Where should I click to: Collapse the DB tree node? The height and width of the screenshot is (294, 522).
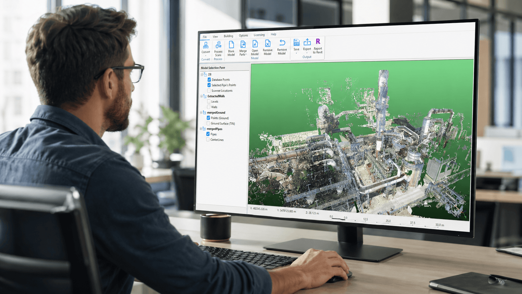click(x=202, y=74)
